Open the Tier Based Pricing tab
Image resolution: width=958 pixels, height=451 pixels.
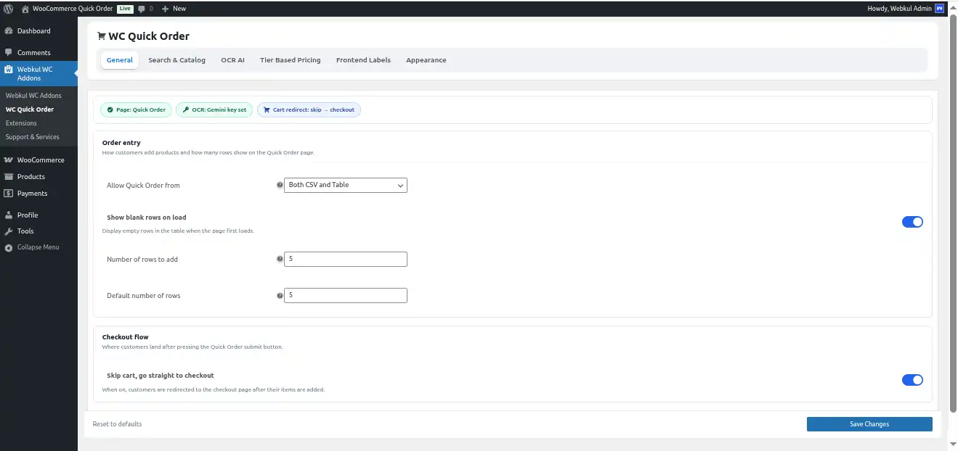click(290, 60)
